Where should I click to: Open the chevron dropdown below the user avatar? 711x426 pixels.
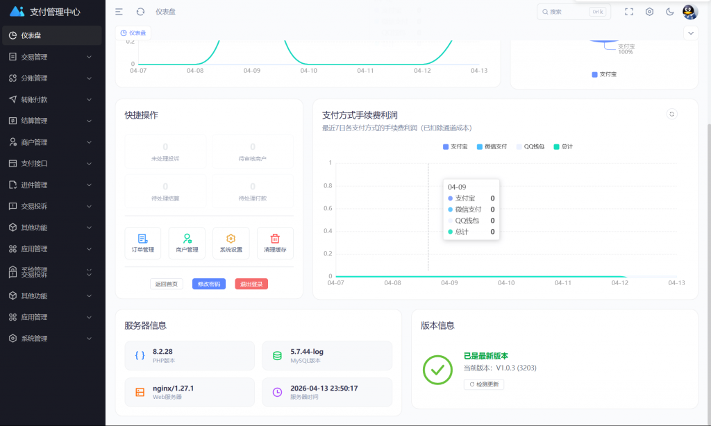[691, 33]
